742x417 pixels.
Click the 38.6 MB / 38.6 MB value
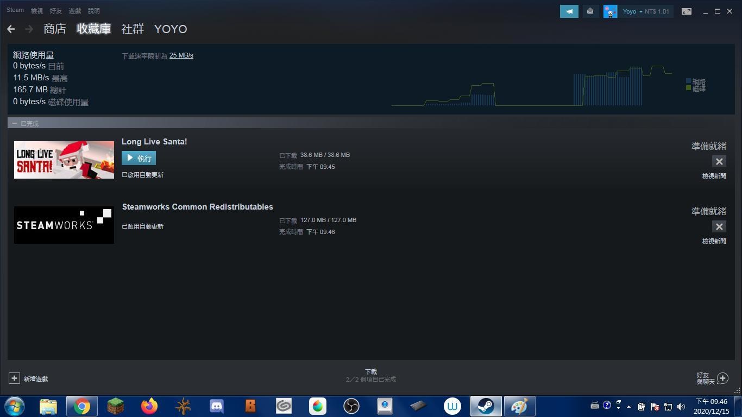(x=325, y=155)
